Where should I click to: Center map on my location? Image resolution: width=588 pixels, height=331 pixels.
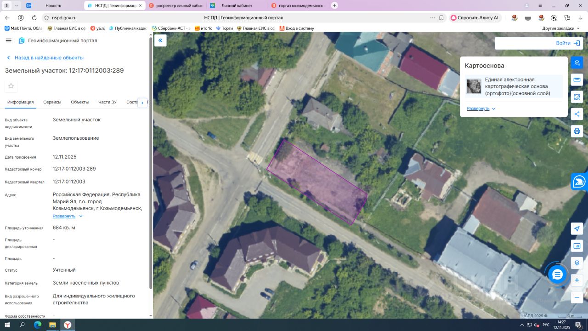577,229
